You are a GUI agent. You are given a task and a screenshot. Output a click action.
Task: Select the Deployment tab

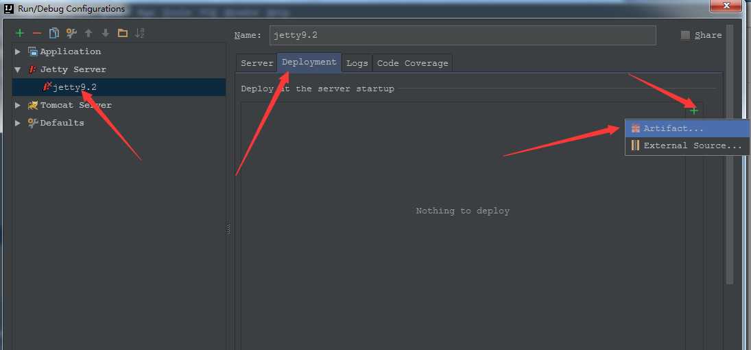tap(309, 62)
